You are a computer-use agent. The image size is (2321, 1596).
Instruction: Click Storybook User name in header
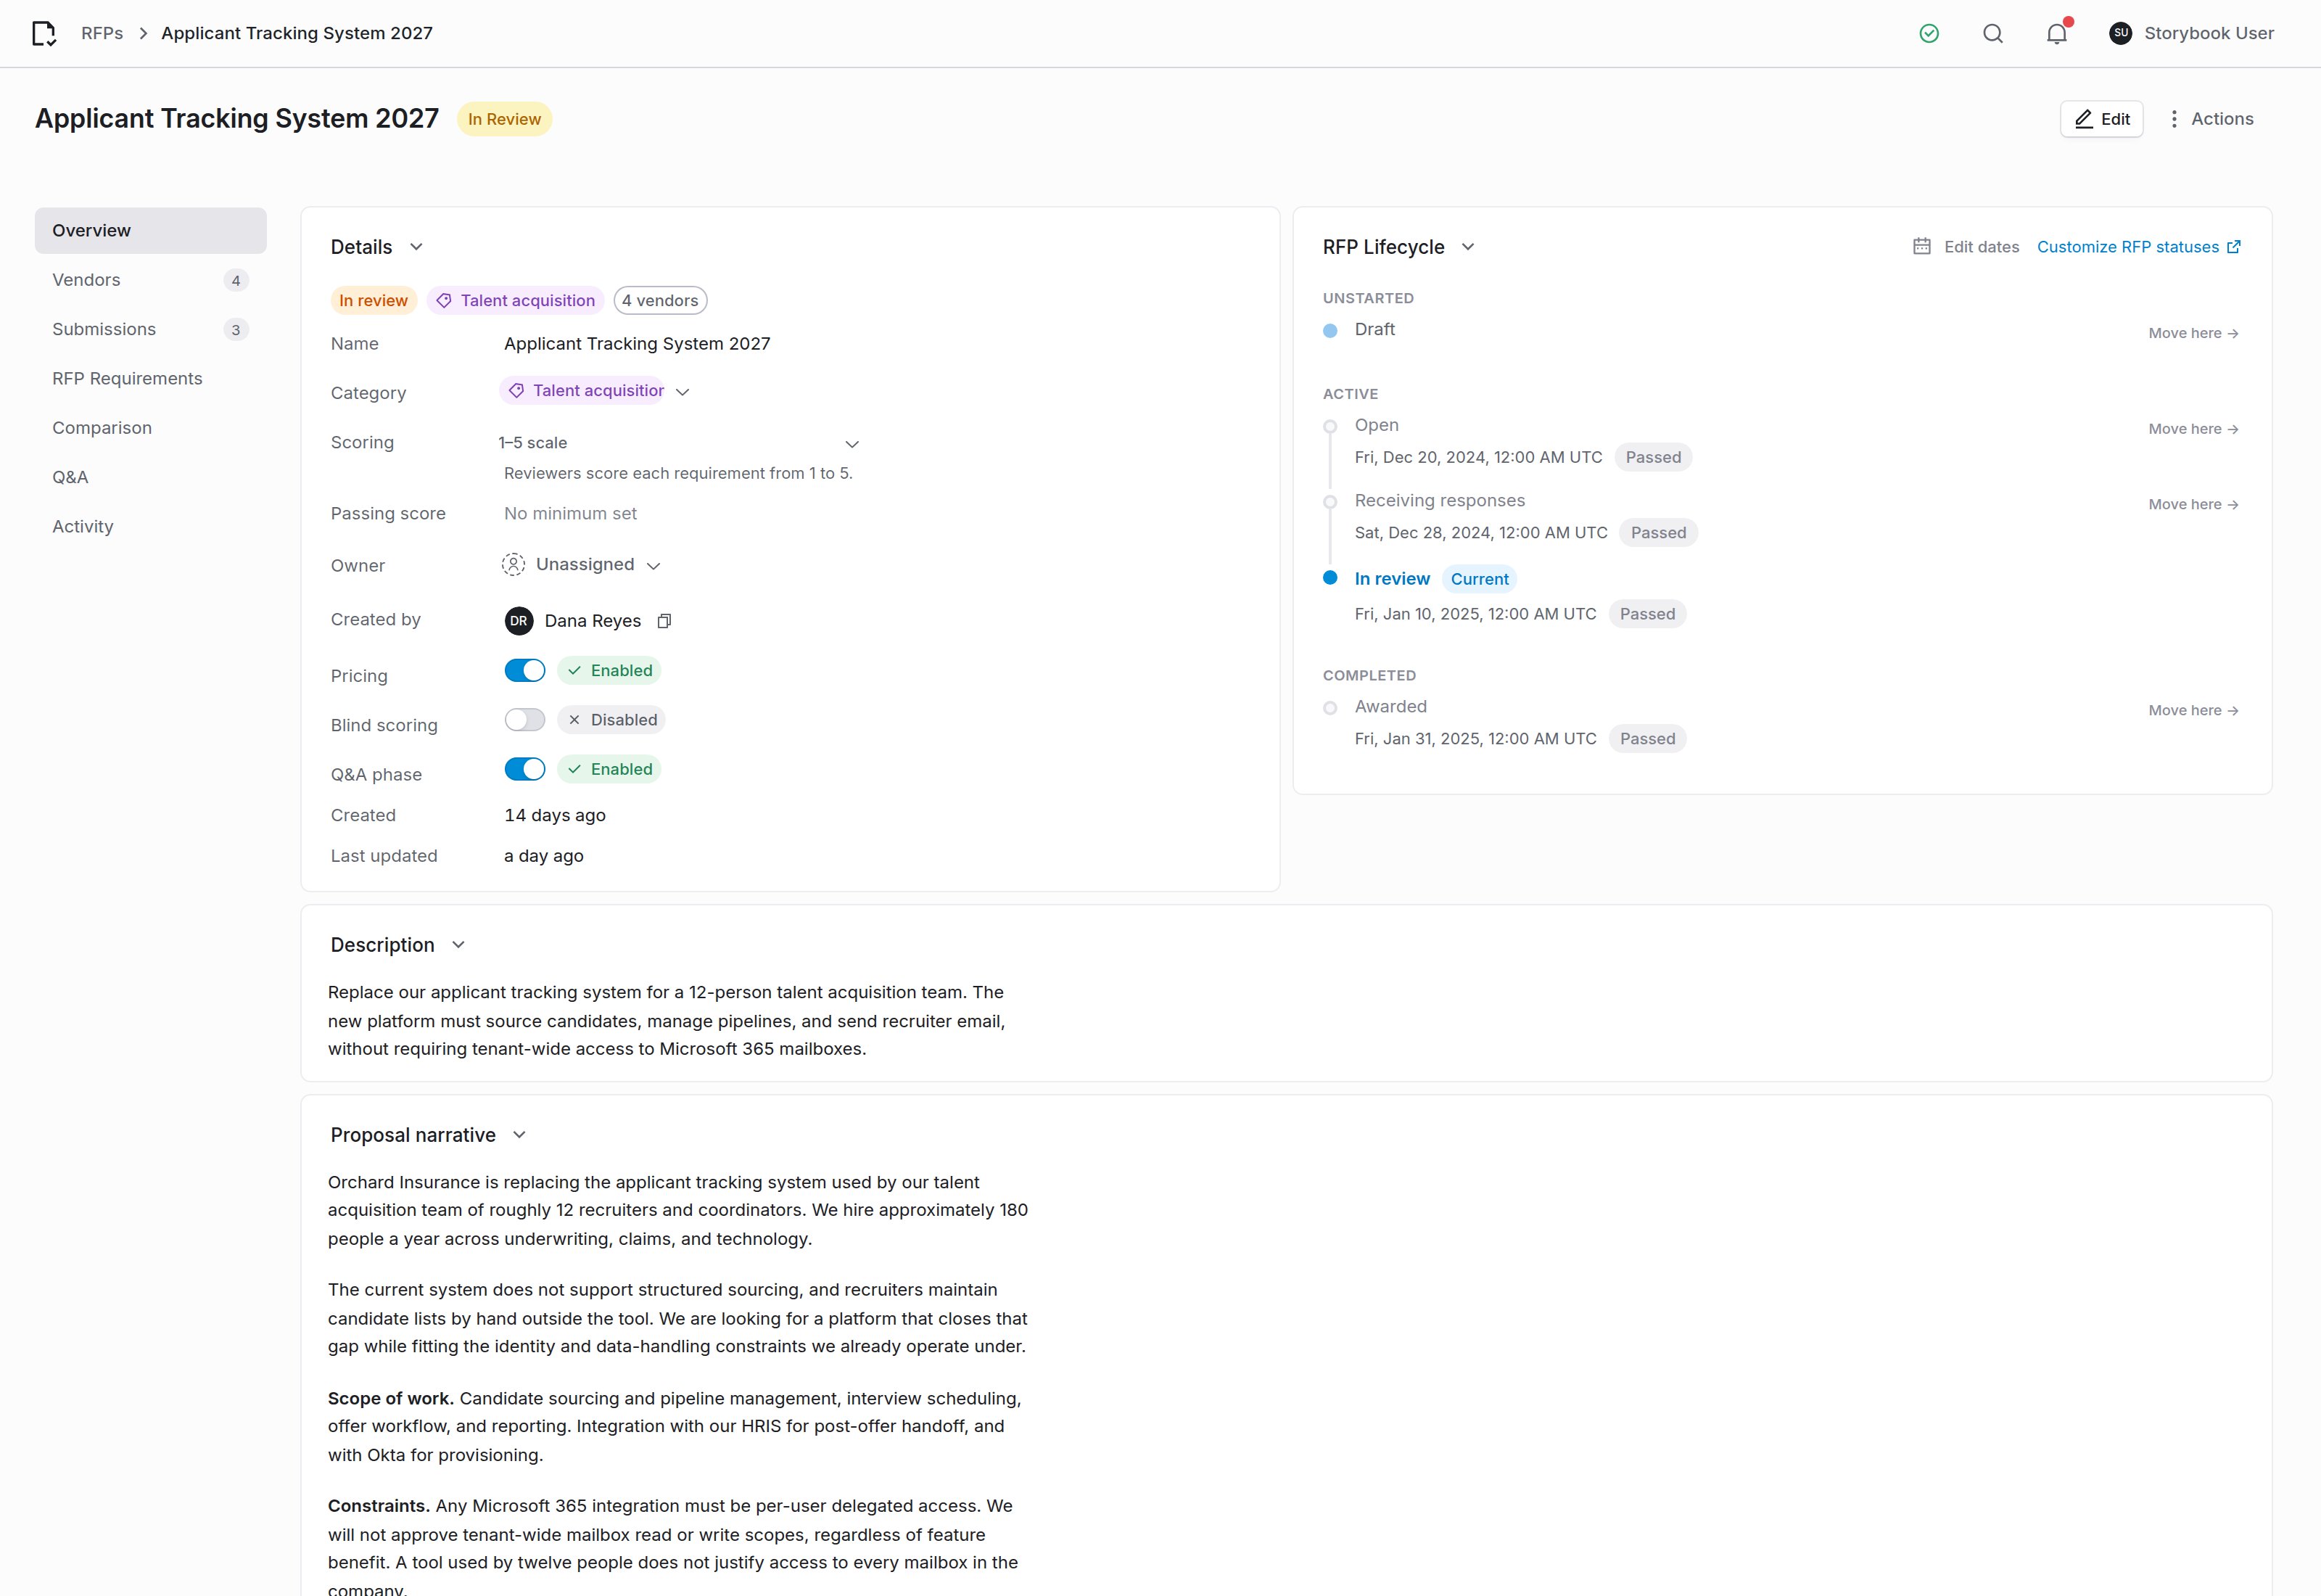coord(2209,34)
